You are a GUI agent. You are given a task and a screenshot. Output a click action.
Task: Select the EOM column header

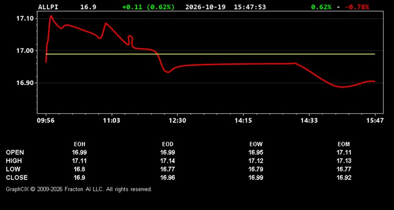[x=344, y=144]
